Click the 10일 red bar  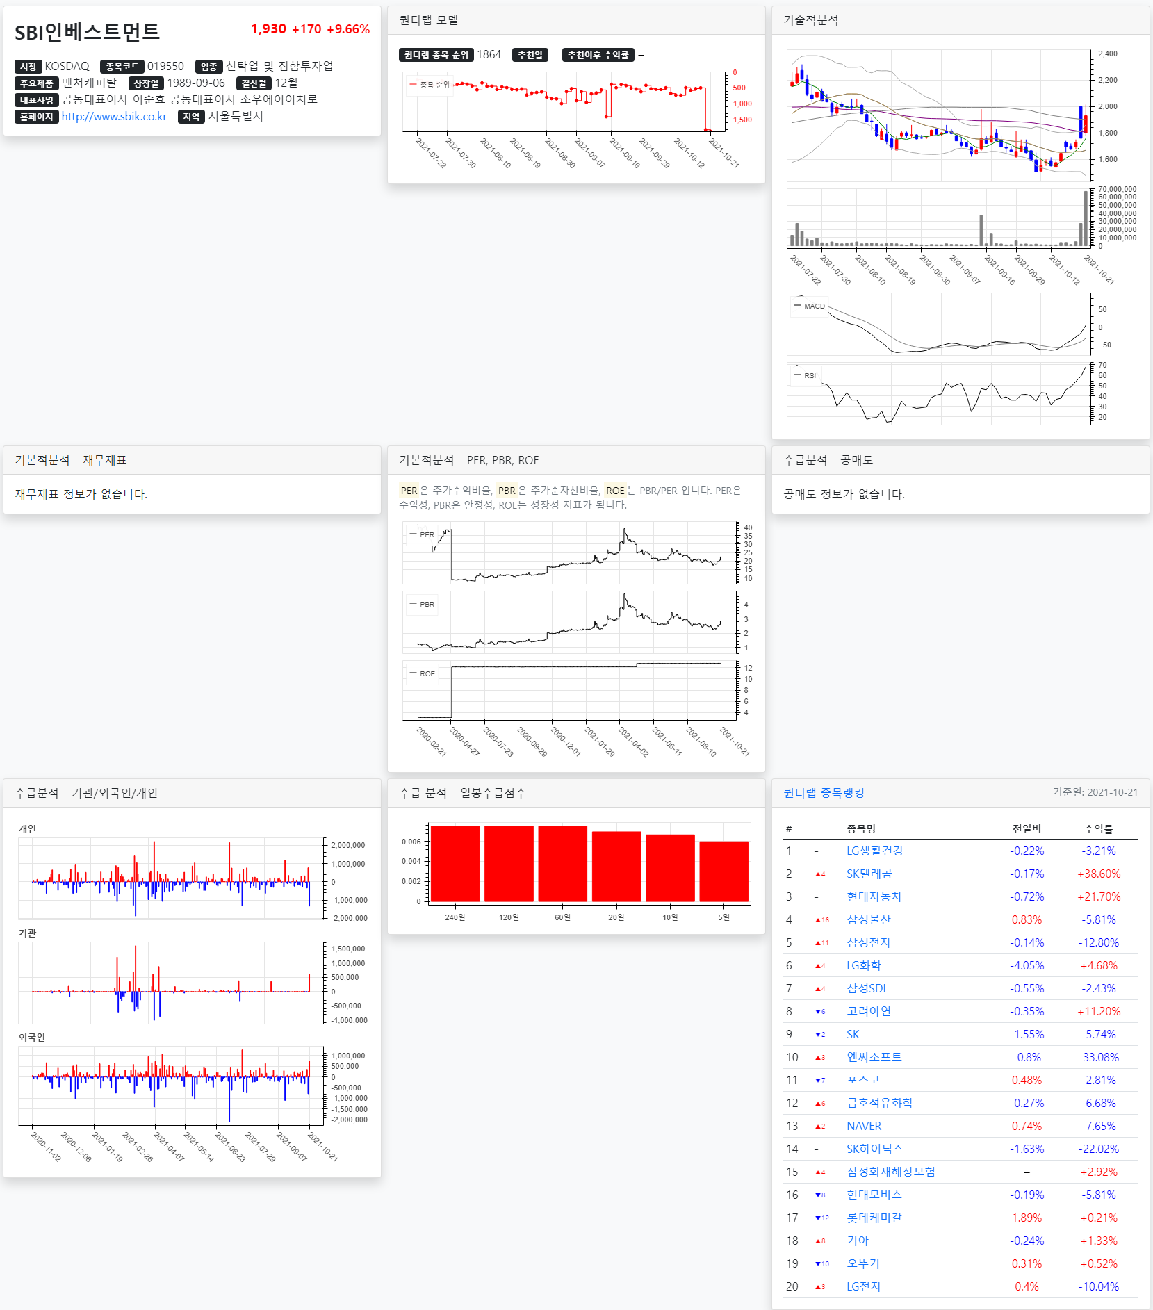coord(670,868)
